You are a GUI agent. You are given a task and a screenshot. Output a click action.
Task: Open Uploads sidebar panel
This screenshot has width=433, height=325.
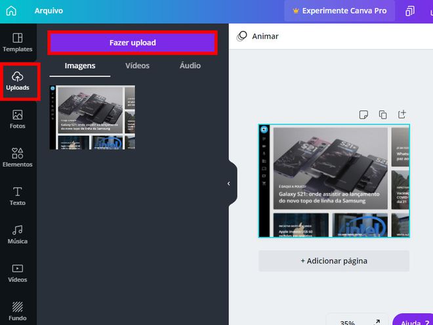18,81
